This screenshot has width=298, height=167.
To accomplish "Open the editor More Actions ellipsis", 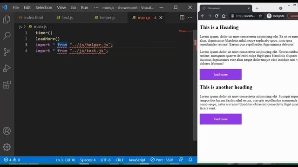I will (x=190, y=18).
